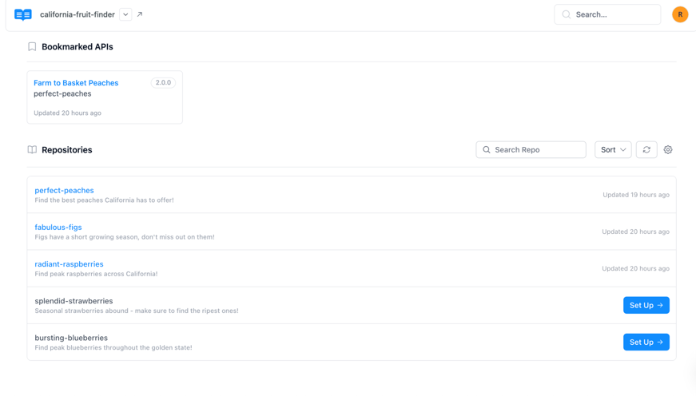
Task: Open the external link arrow icon
Action: pos(140,14)
